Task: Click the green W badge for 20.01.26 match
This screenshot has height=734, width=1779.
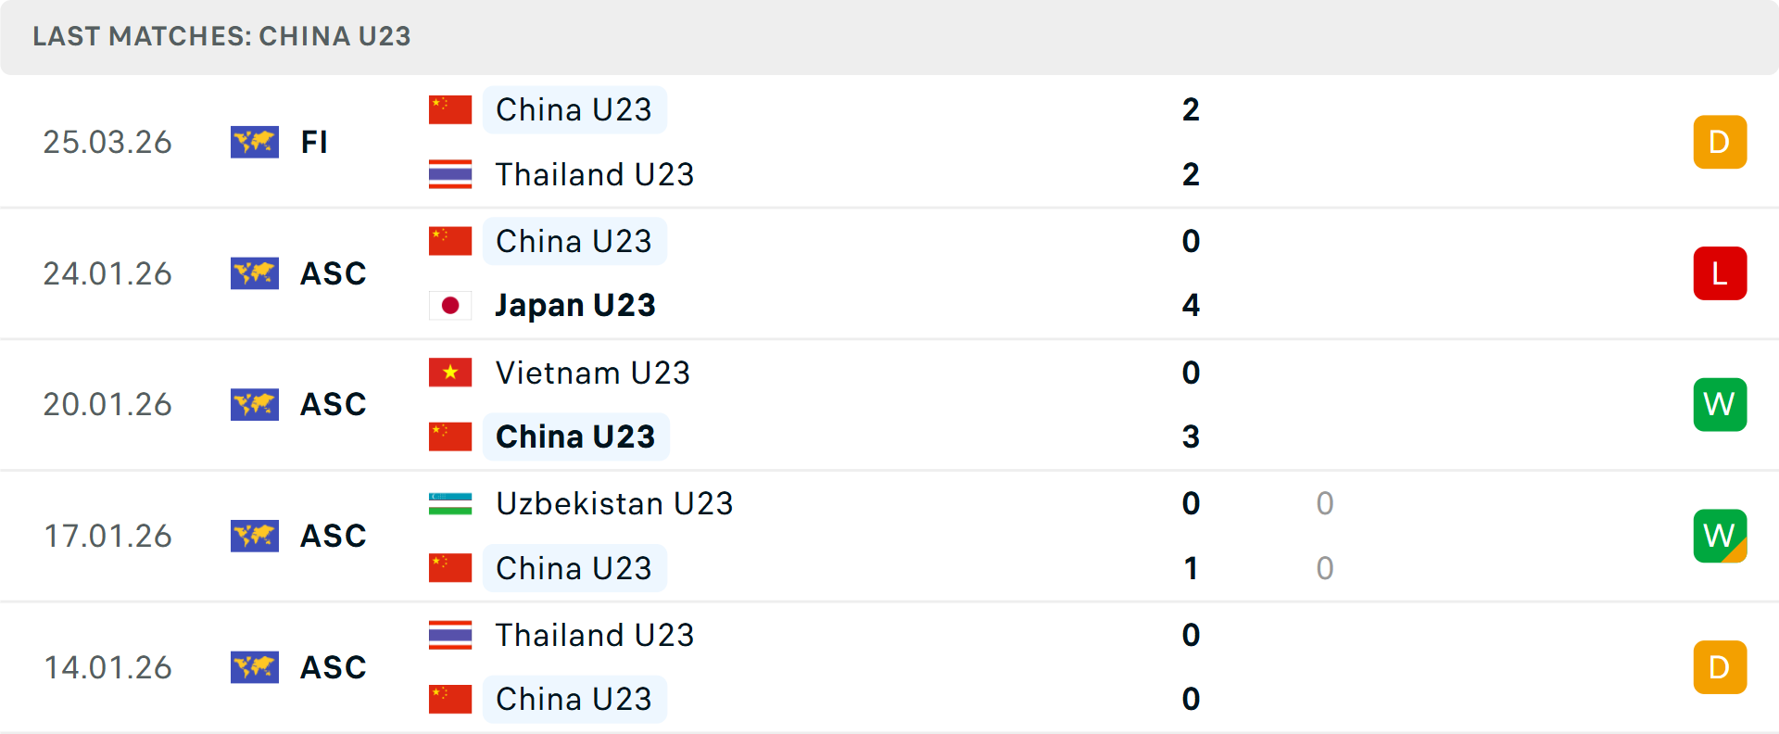Action: pyautogui.click(x=1720, y=405)
